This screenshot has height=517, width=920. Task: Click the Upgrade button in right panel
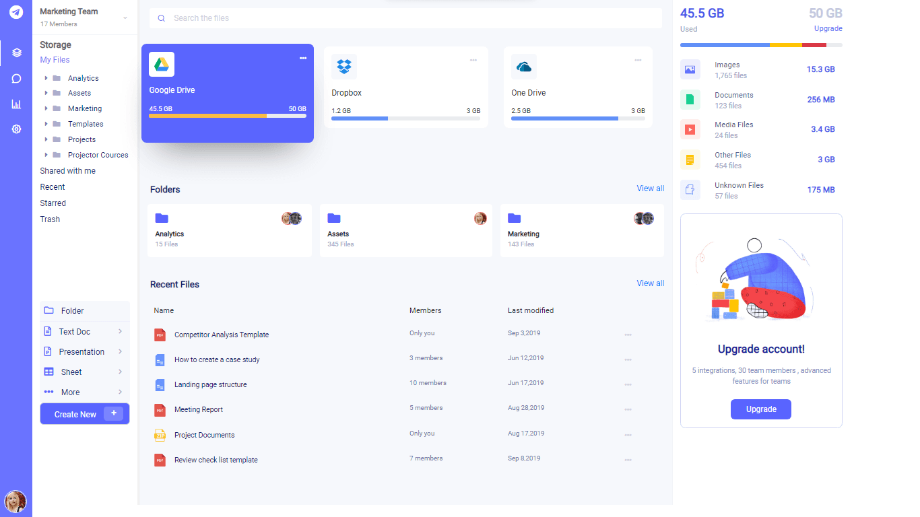point(760,409)
